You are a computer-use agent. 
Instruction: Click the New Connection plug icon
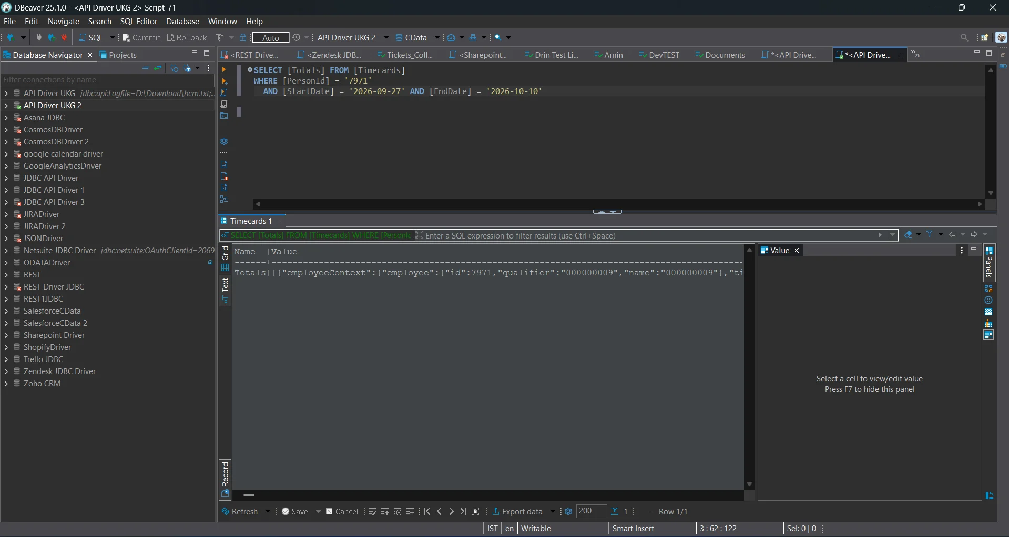[x=11, y=37]
